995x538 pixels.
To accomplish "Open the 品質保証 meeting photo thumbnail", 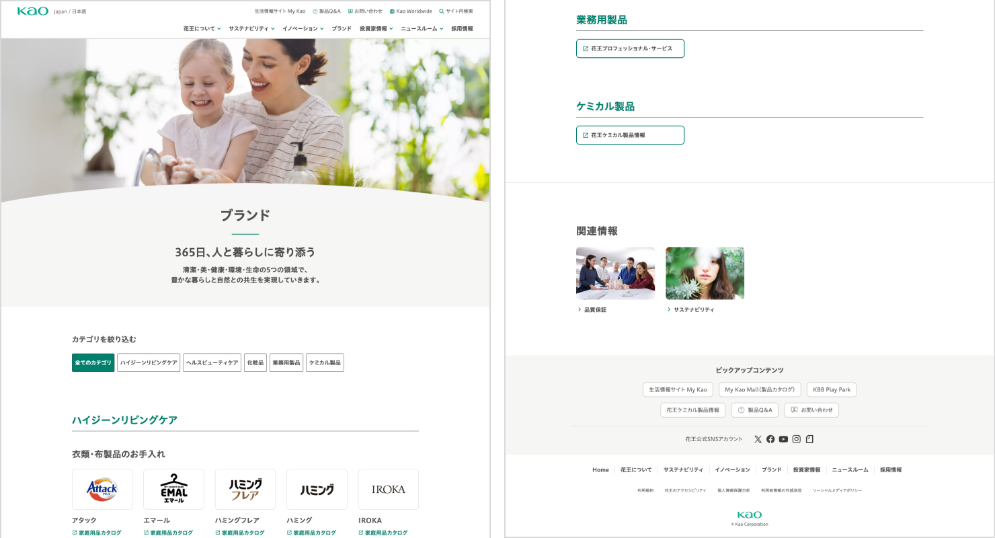I will (x=615, y=273).
